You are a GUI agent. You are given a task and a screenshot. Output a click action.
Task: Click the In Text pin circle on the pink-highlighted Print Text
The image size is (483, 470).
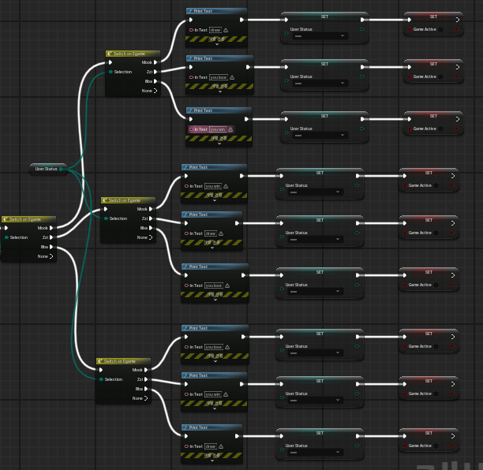click(x=191, y=129)
